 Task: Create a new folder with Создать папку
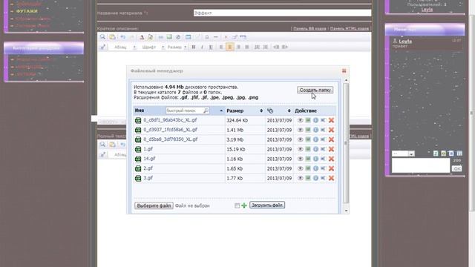(315, 90)
